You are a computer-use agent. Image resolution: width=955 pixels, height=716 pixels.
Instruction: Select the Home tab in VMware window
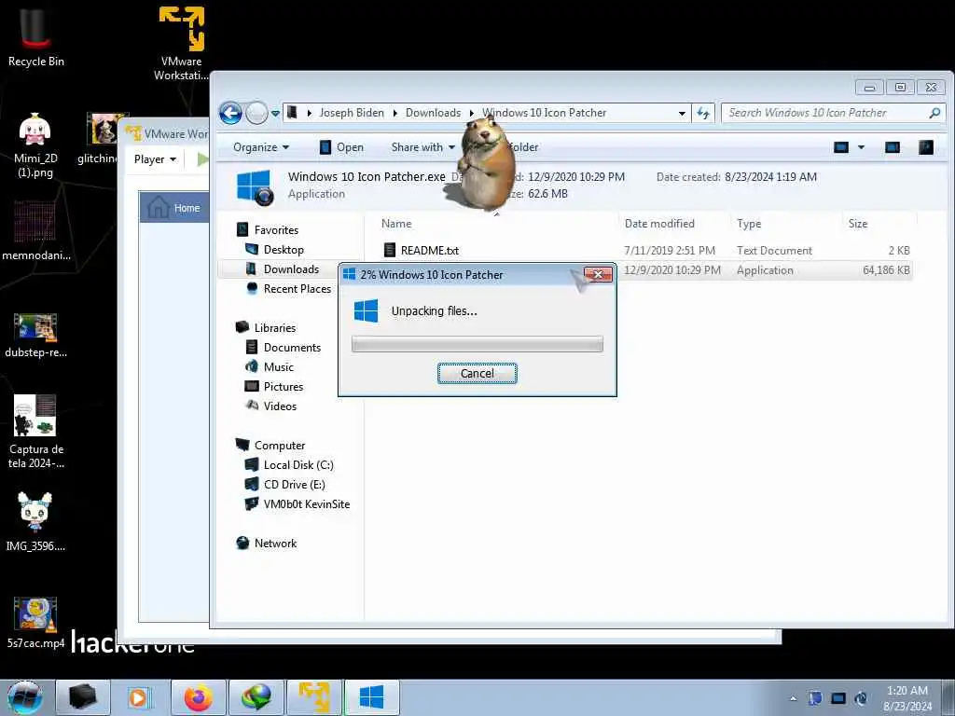174,208
